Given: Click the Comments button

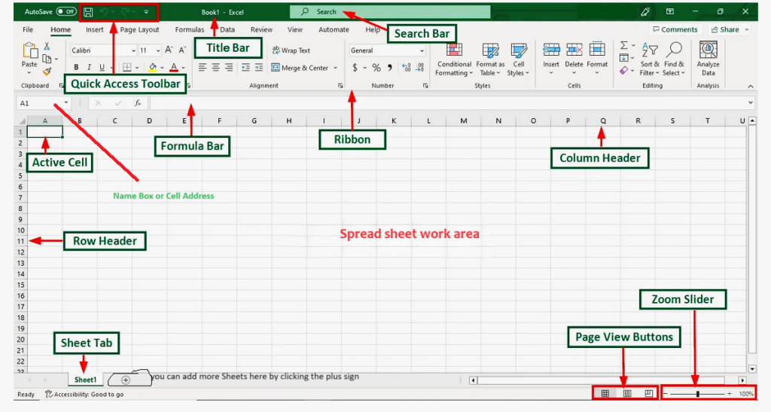Looking at the screenshot, I should [675, 29].
